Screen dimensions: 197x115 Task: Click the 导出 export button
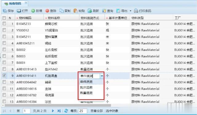tap(122, 11)
